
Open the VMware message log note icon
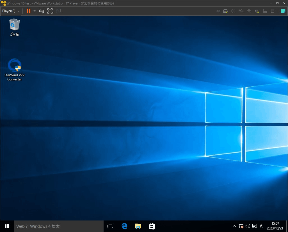coord(283,11)
